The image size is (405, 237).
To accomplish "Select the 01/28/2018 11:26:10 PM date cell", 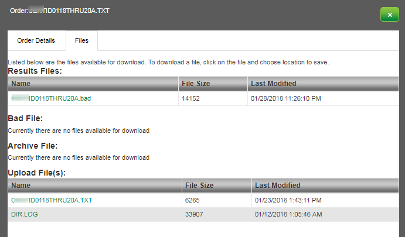I will pyautogui.click(x=323, y=98).
